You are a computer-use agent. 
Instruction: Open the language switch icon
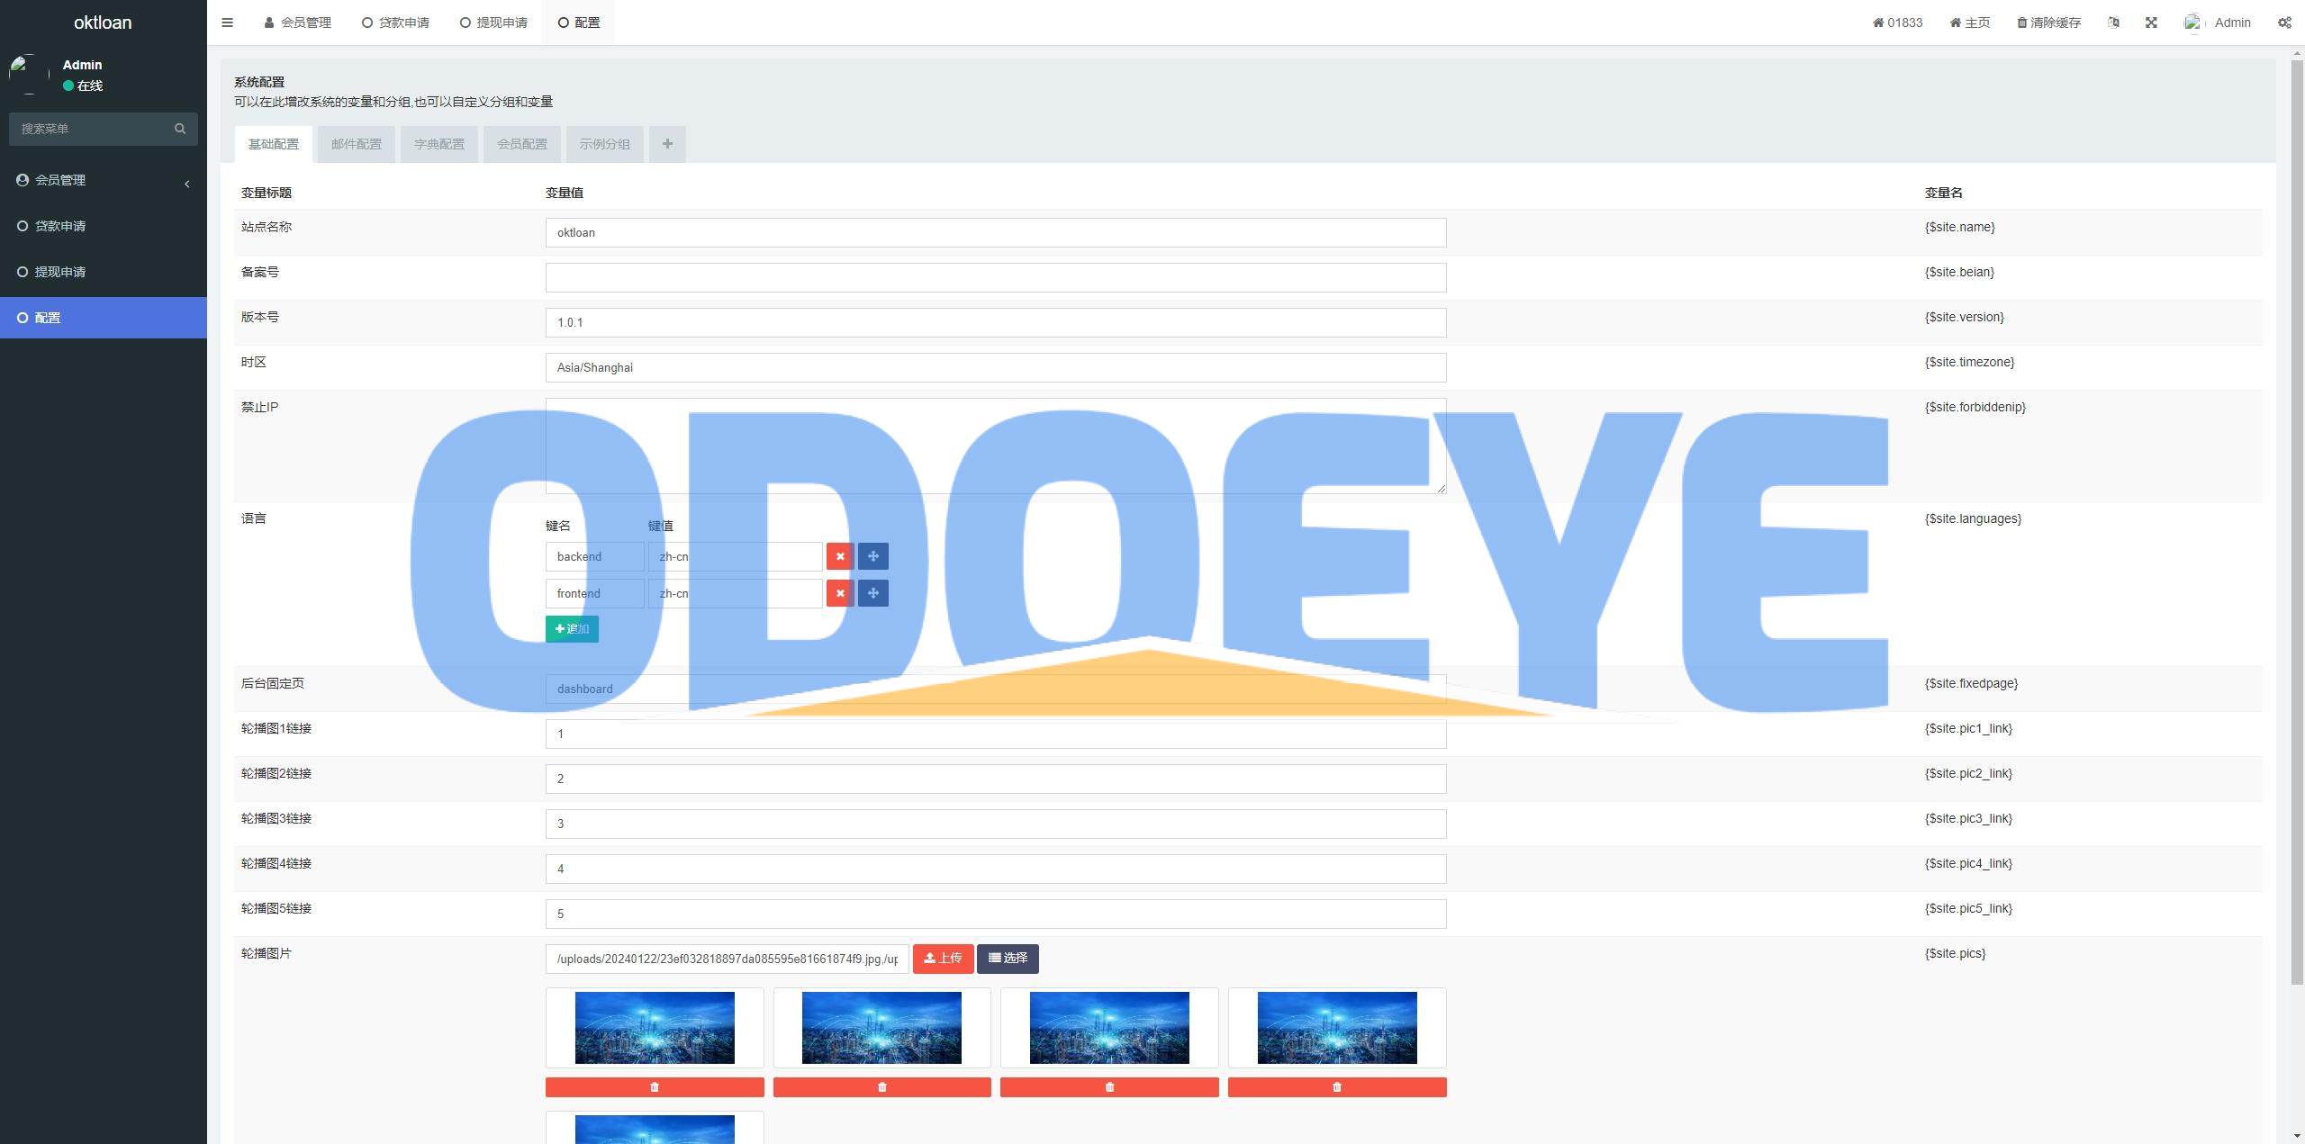tap(2113, 23)
